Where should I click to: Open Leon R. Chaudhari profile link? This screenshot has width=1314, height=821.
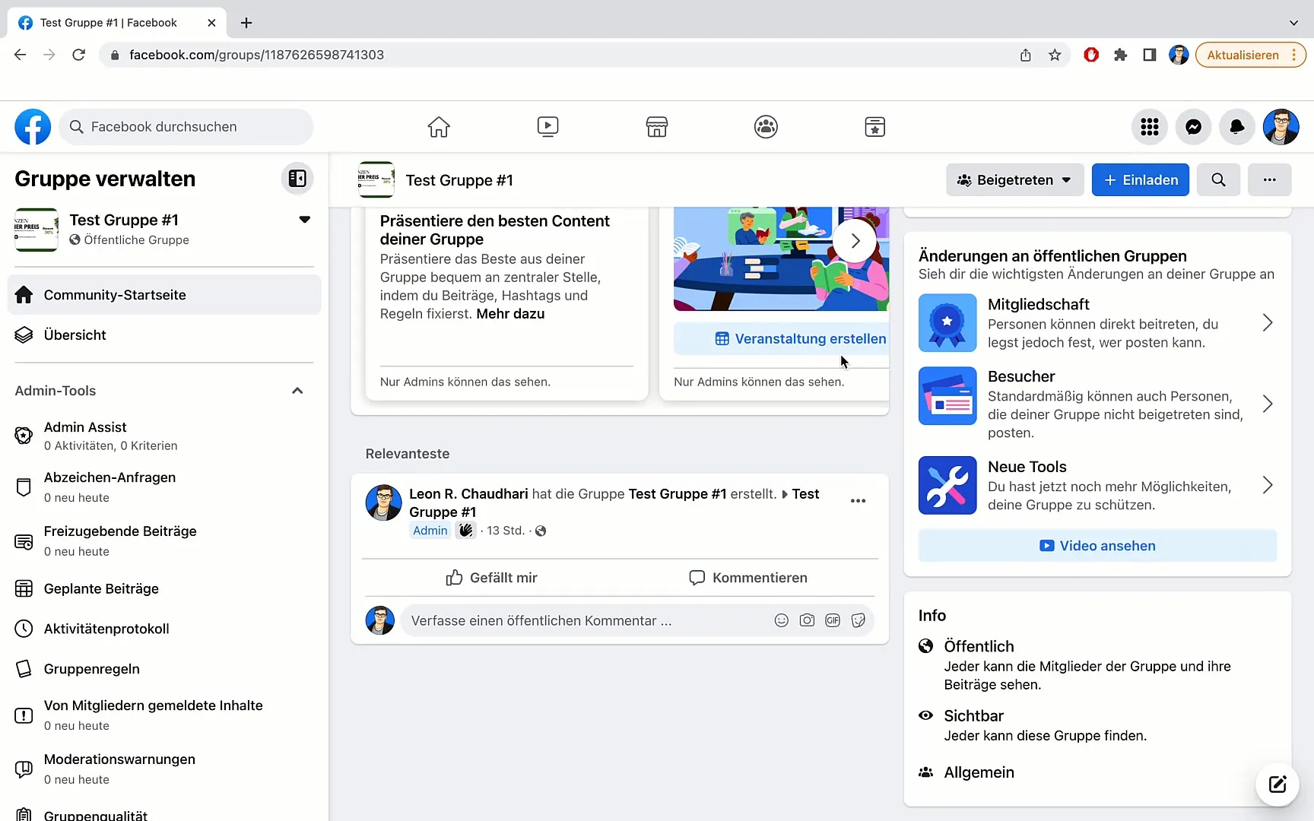point(468,494)
